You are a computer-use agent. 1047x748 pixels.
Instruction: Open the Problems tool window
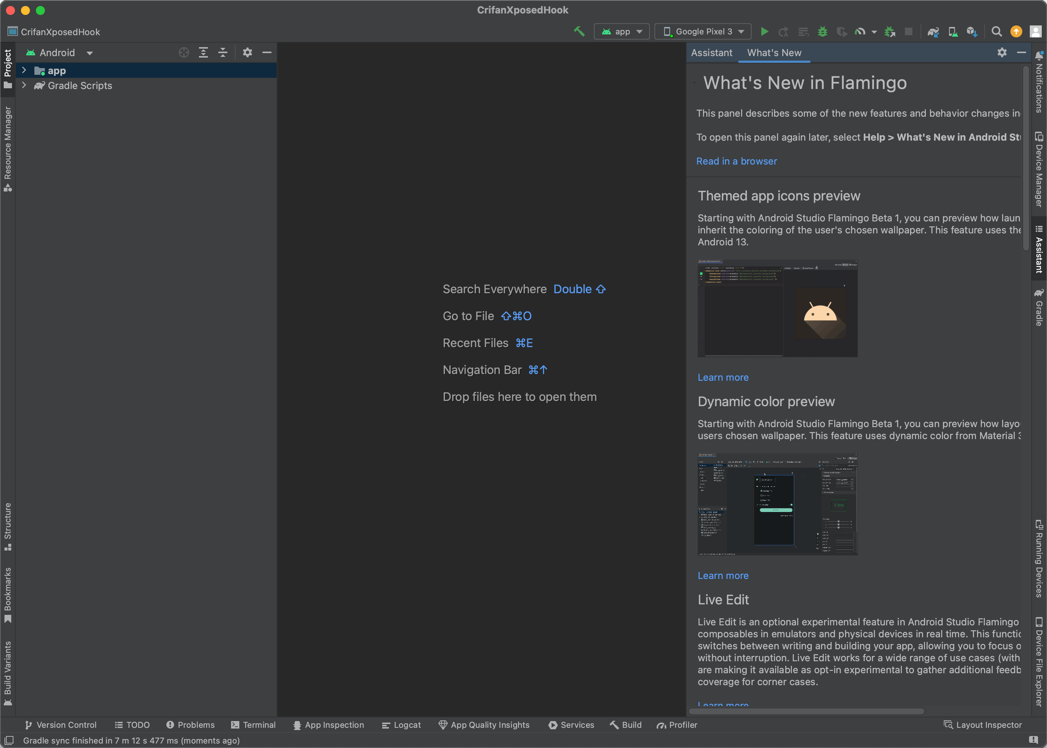point(190,724)
